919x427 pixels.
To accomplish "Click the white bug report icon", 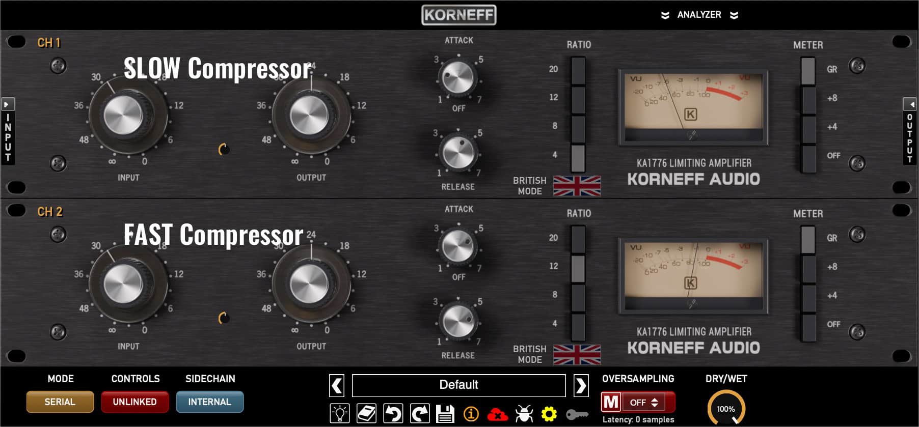I will point(524,414).
